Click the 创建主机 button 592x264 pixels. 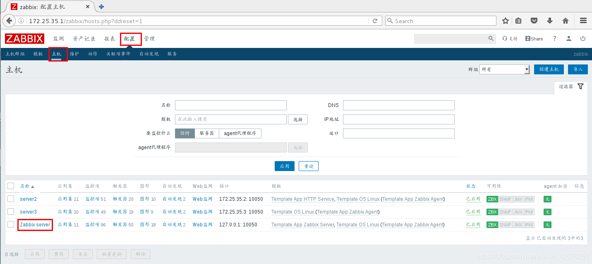549,69
